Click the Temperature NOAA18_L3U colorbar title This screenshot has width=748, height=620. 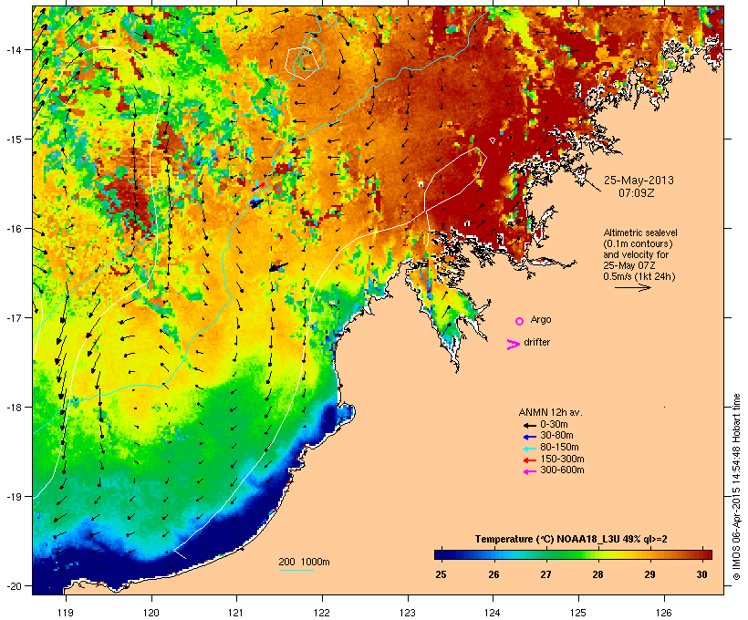coord(571,540)
